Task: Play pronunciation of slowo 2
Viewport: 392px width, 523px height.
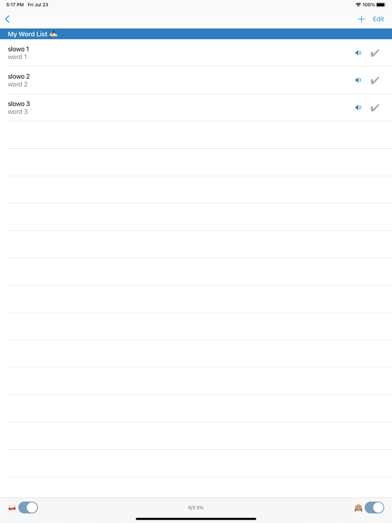Action: [358, 80]
